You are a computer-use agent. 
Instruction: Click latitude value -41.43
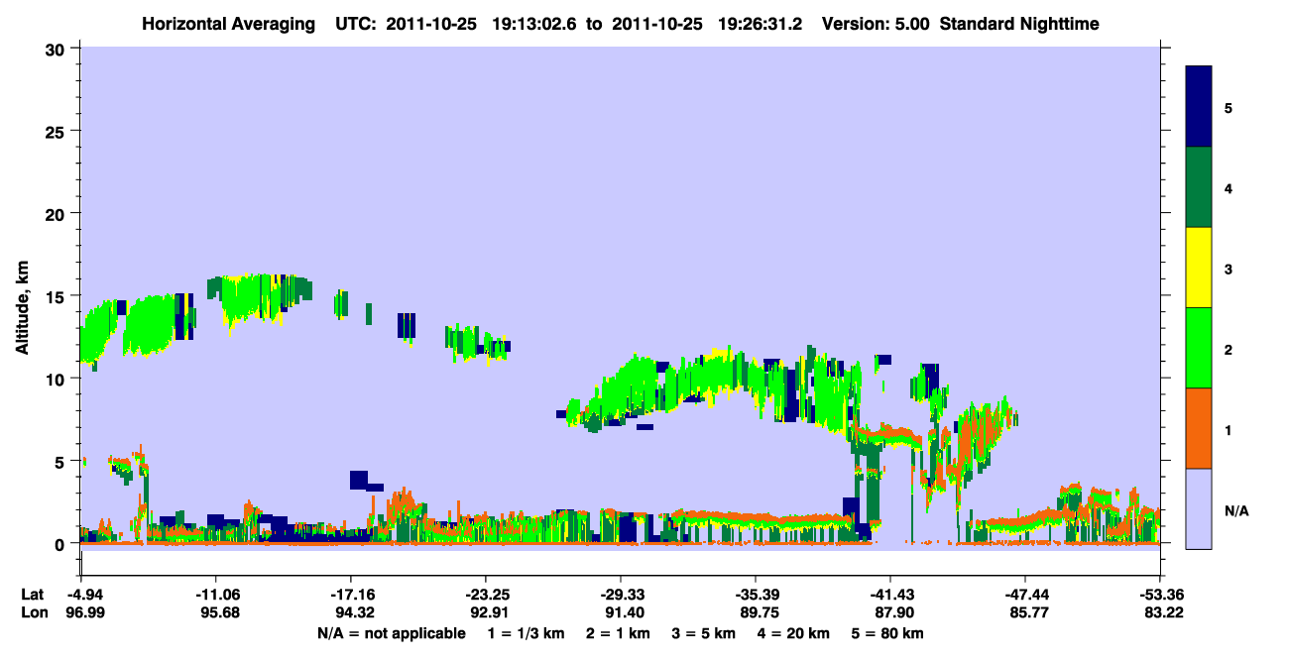890,595
